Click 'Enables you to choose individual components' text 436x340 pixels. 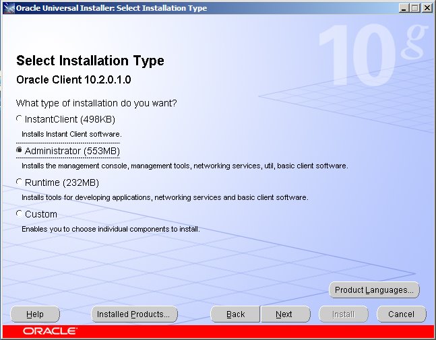pos(111,229)
